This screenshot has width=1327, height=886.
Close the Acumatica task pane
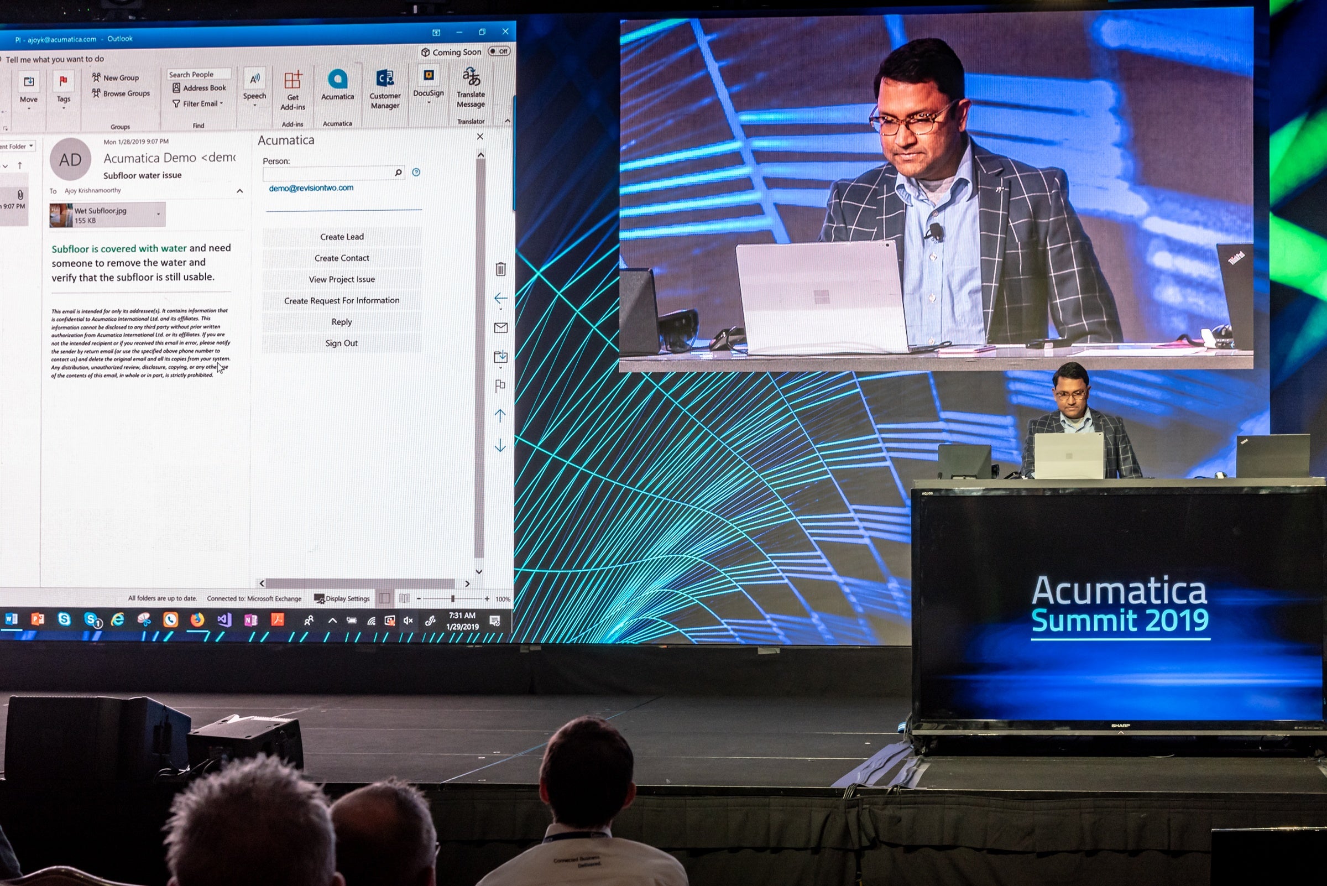pyautogui.click(x=480, y=137)
